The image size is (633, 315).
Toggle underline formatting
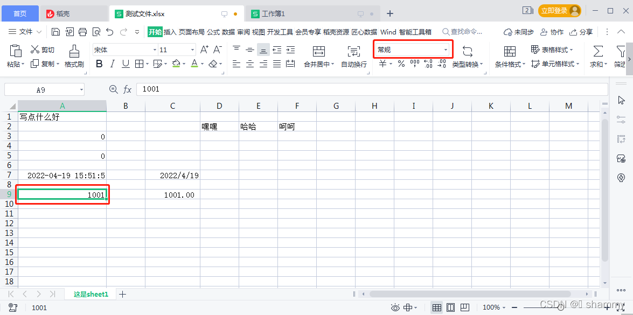click(125, 64)
